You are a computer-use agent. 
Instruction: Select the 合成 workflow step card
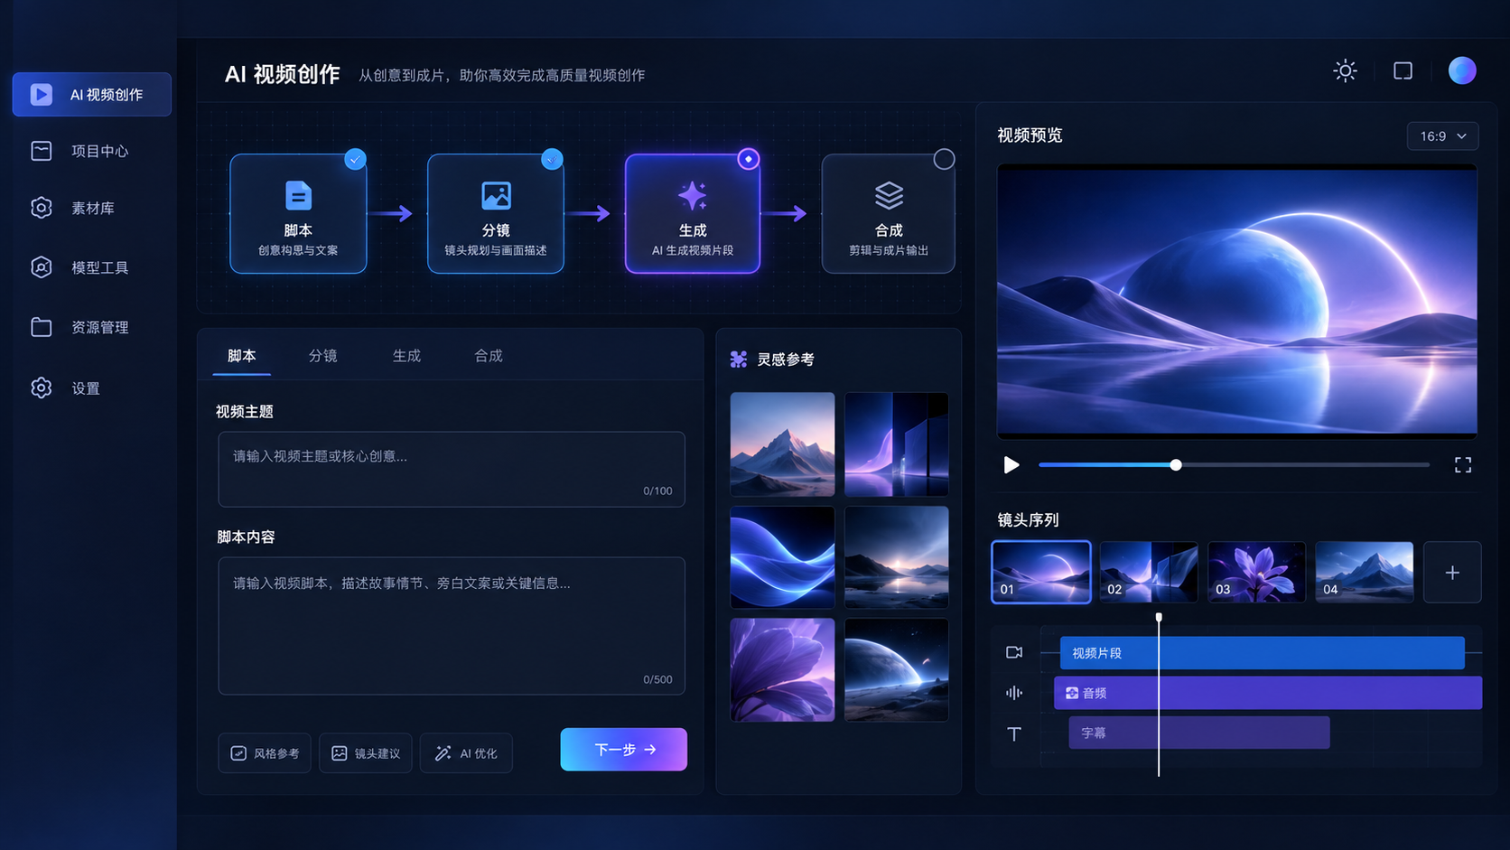pyautogui.click(x=889, y=214)
